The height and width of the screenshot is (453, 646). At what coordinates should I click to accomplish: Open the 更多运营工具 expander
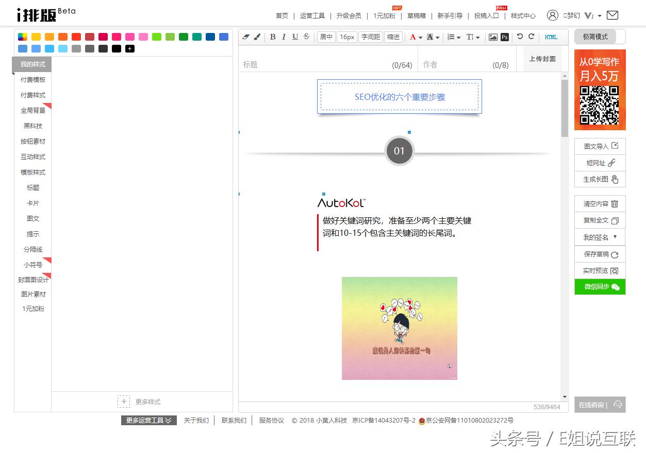point(148,420)
